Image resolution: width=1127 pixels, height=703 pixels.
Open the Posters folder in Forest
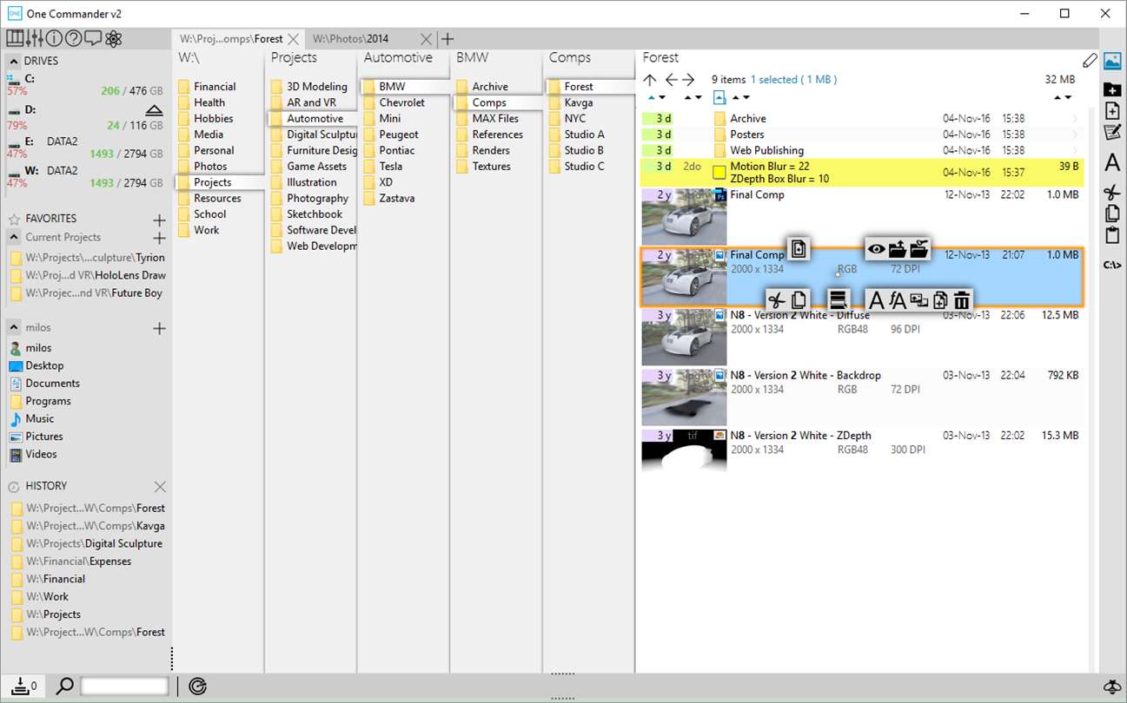click(x=747, y=135)
